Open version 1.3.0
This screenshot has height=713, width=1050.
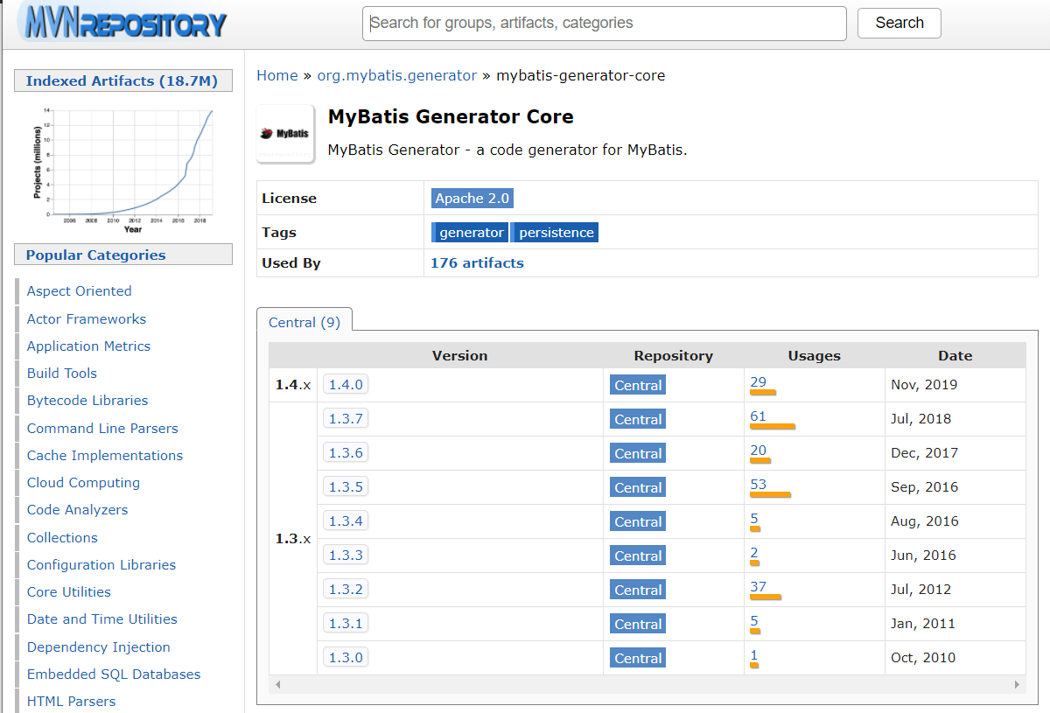pos(346,657)
